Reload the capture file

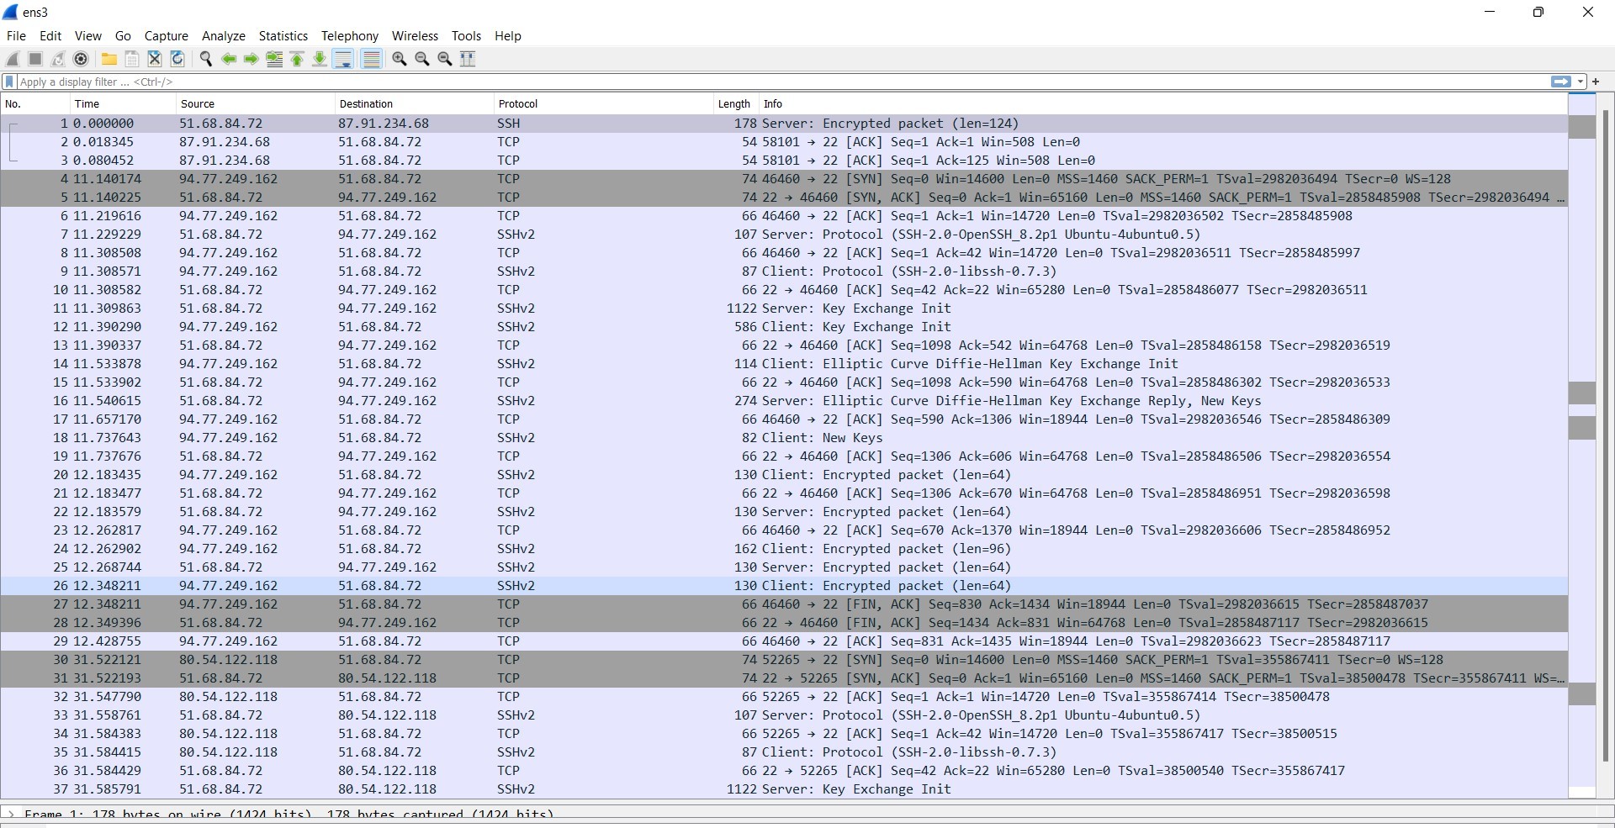pyautogui.click(x=177, y=59)
